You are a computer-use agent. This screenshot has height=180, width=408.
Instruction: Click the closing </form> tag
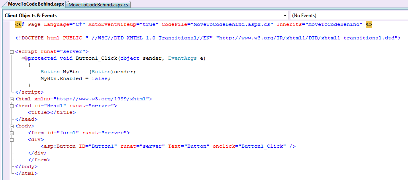coord(39,160)
